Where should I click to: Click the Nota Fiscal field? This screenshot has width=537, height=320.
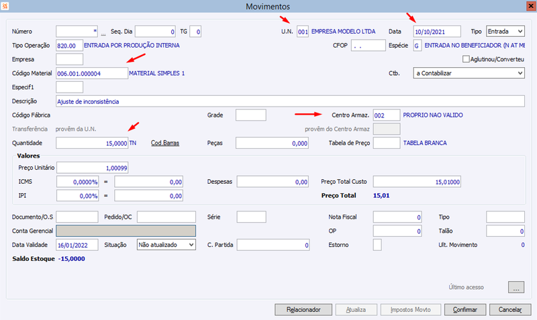click(x=397, y=217)
